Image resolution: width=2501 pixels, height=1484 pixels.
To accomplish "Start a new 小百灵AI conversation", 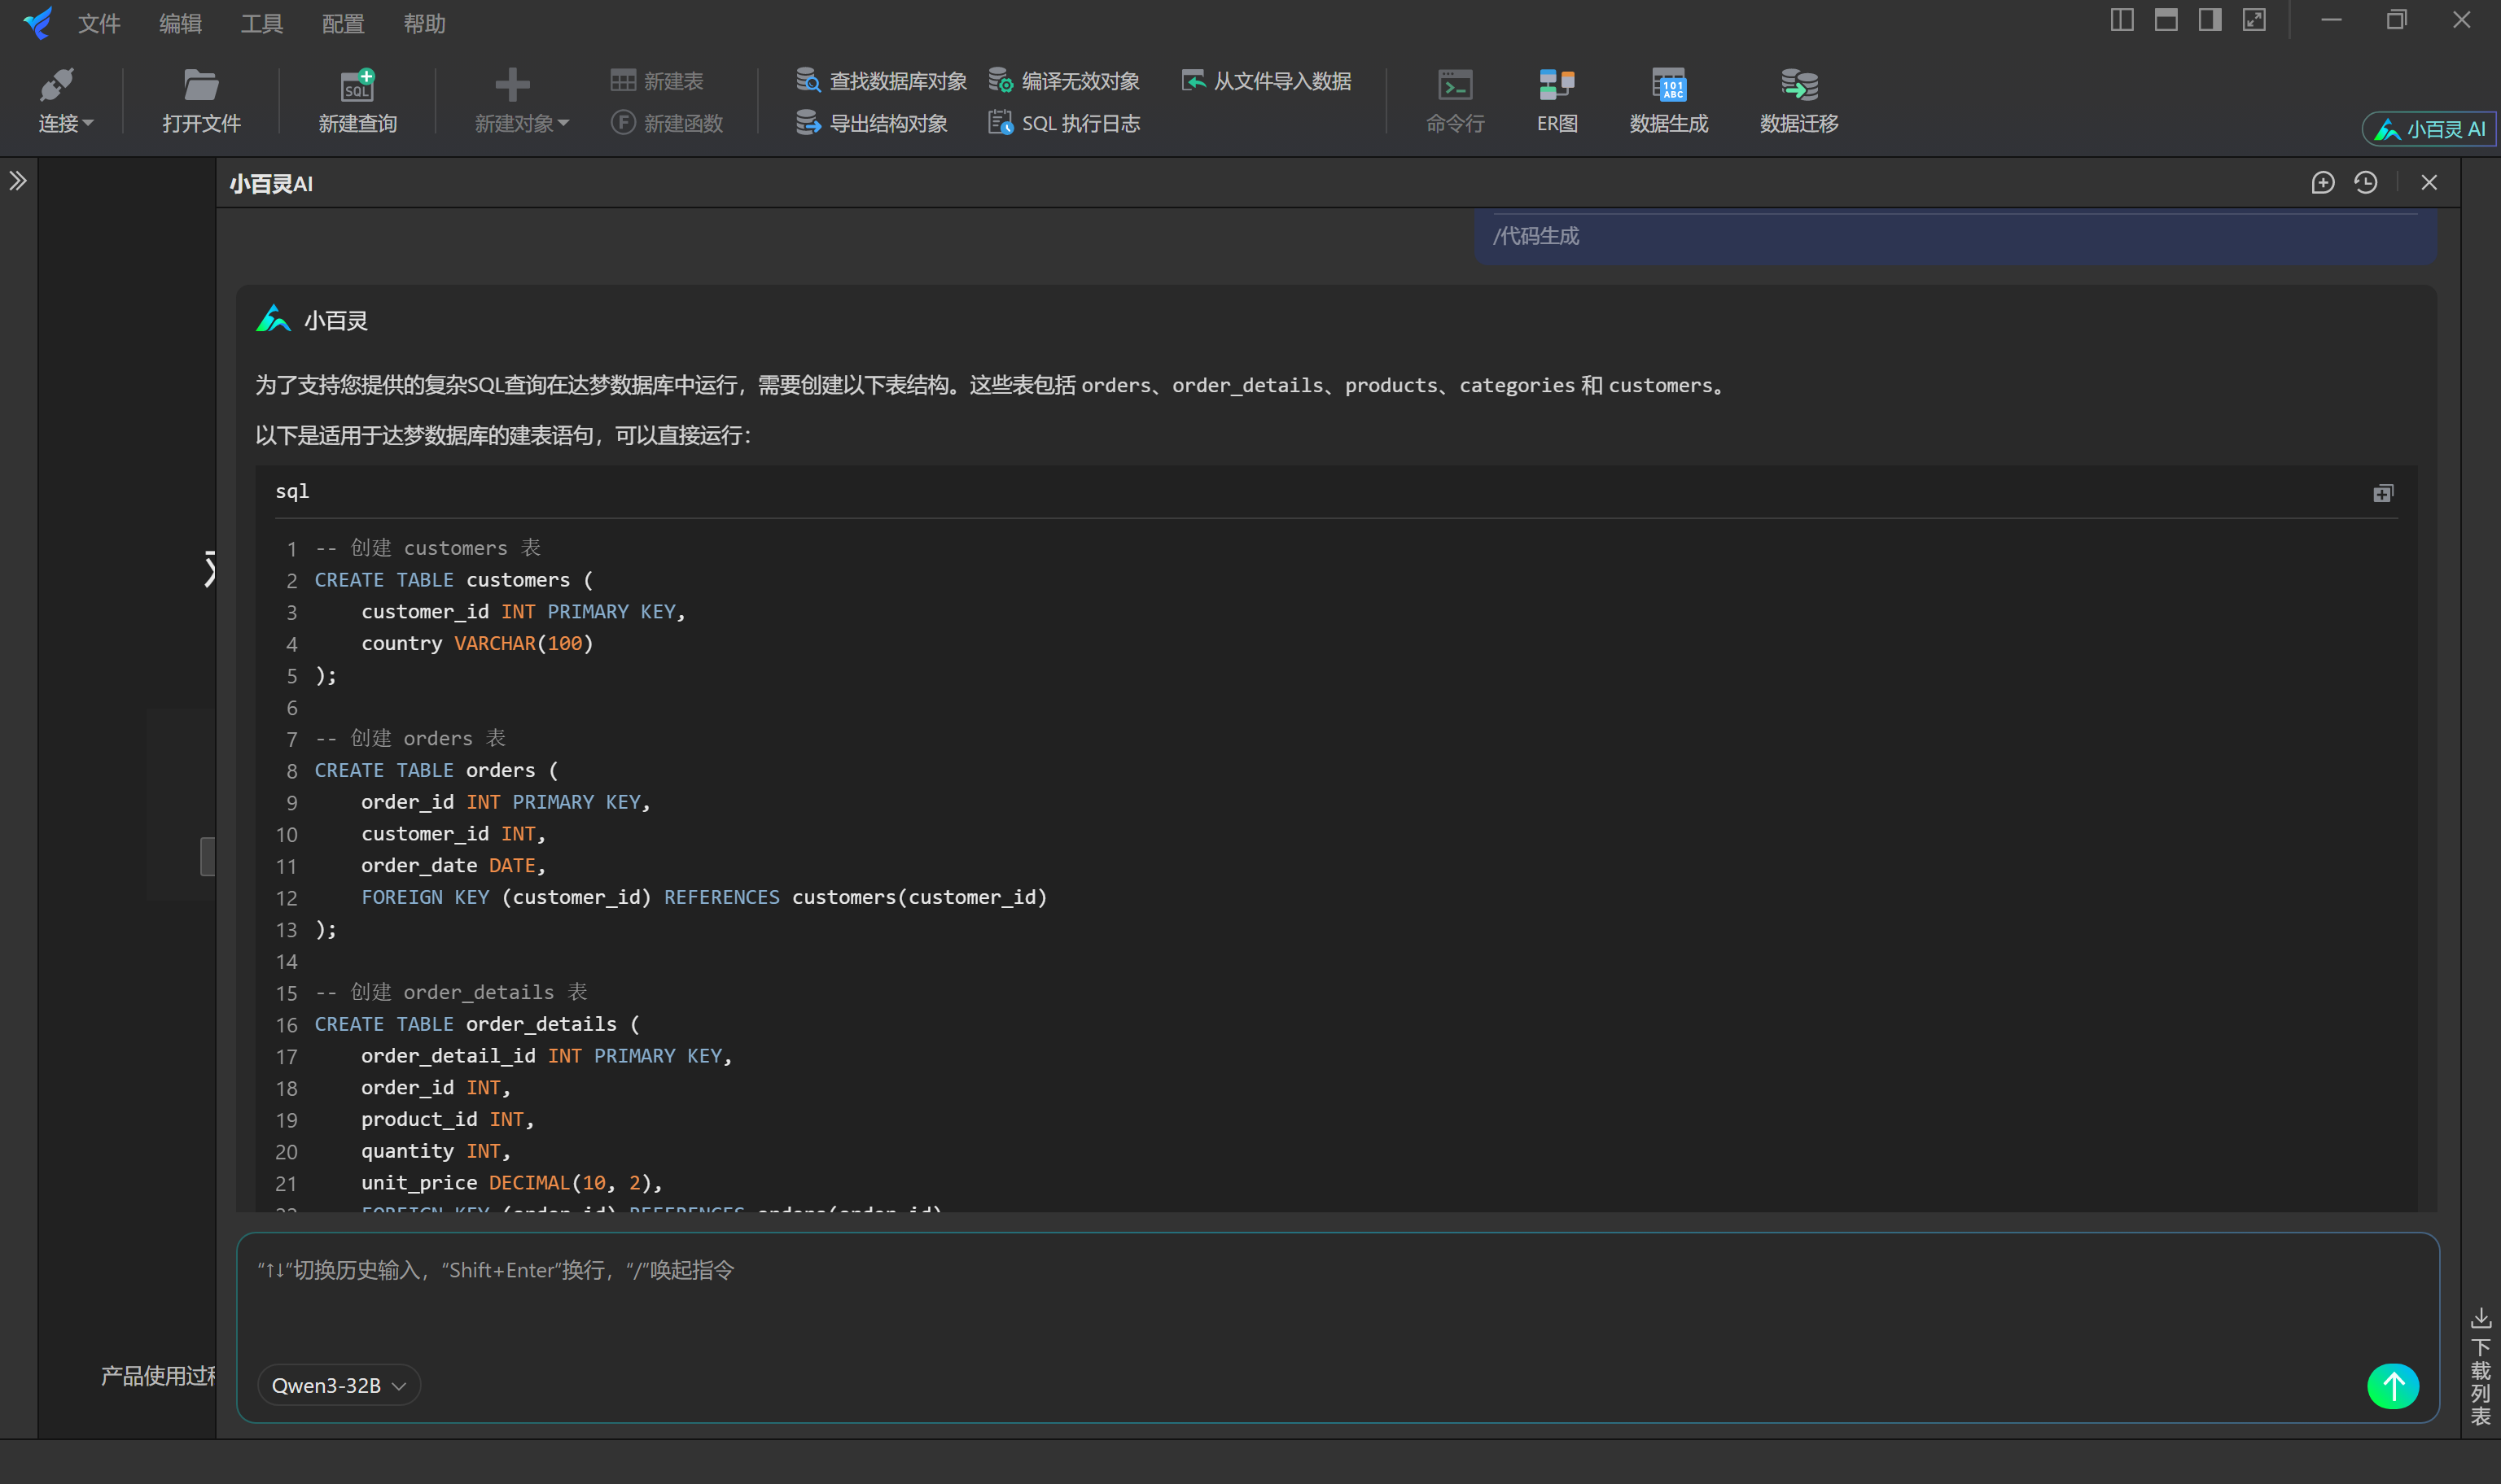I will pos(2323,182).
